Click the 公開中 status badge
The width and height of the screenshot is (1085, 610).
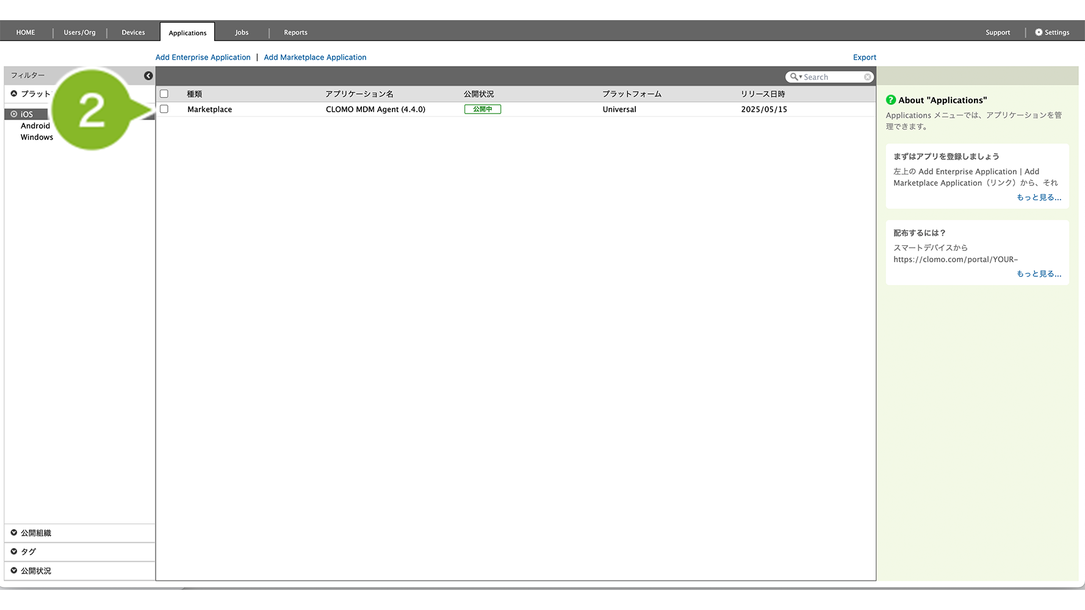tap(482, 109)
